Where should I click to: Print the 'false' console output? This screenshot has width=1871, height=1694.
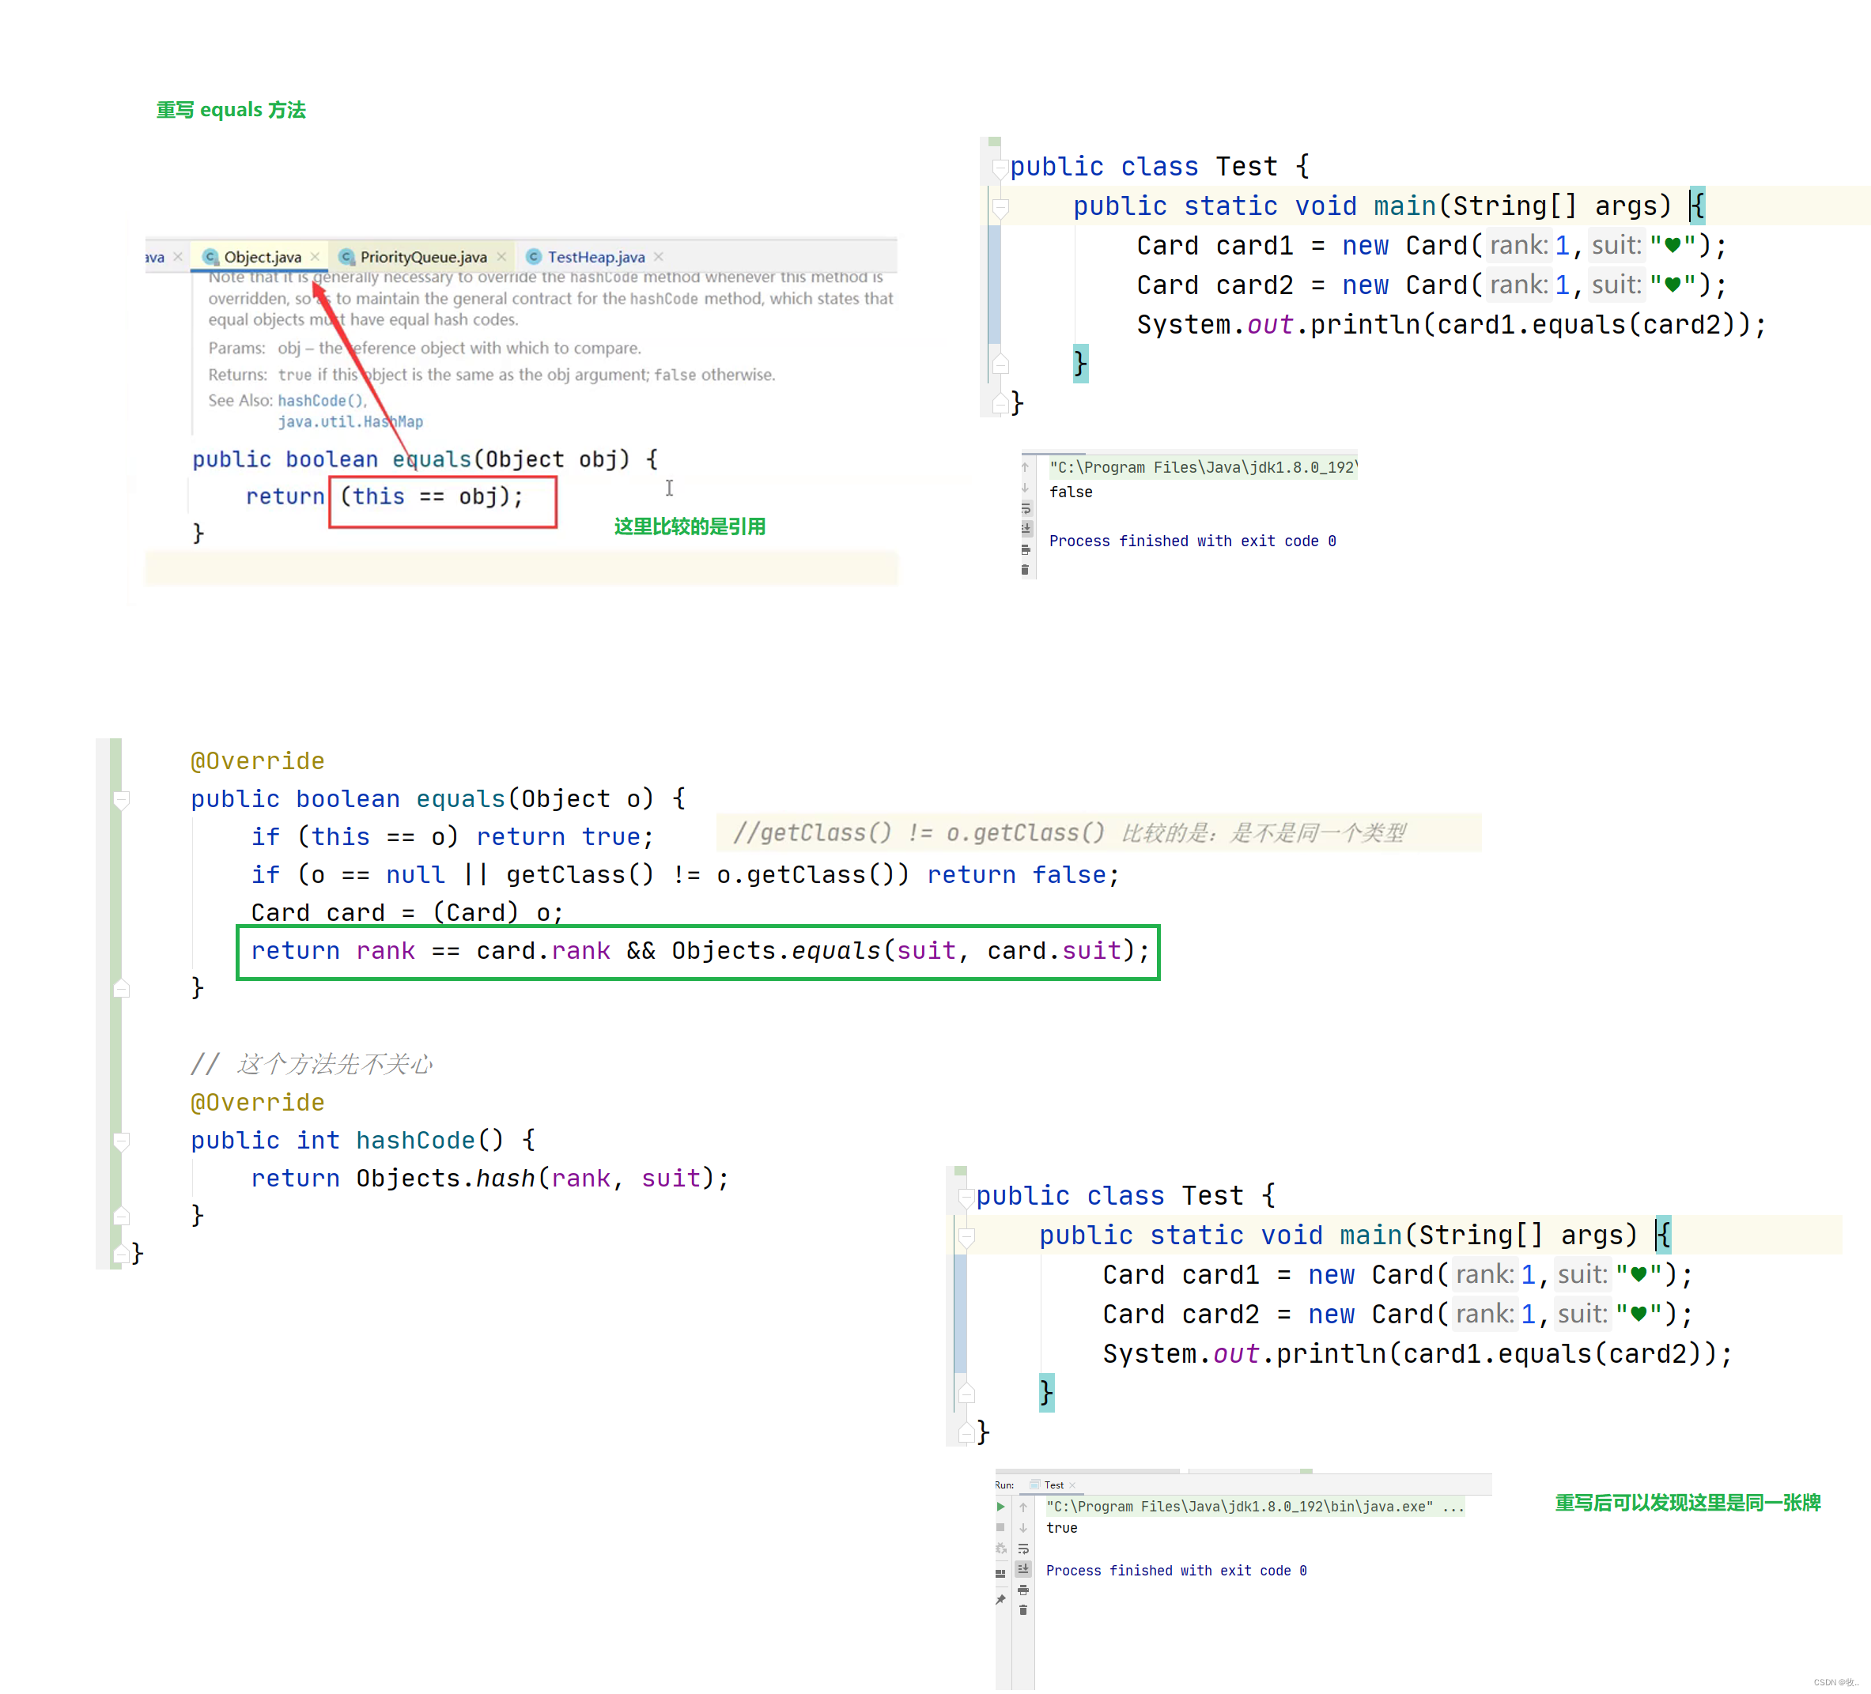click(x=1026, y=550)
